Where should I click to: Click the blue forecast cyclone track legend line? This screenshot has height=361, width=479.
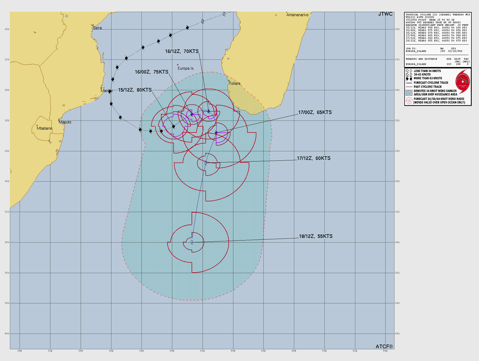pyautogui.click(x=409, y=83)
